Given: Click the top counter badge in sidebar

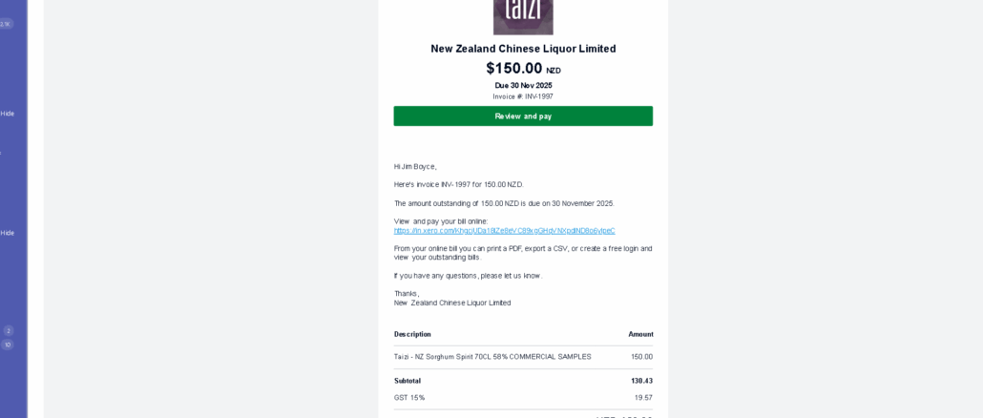Looking at the screenshot, I should coord(6,24).
